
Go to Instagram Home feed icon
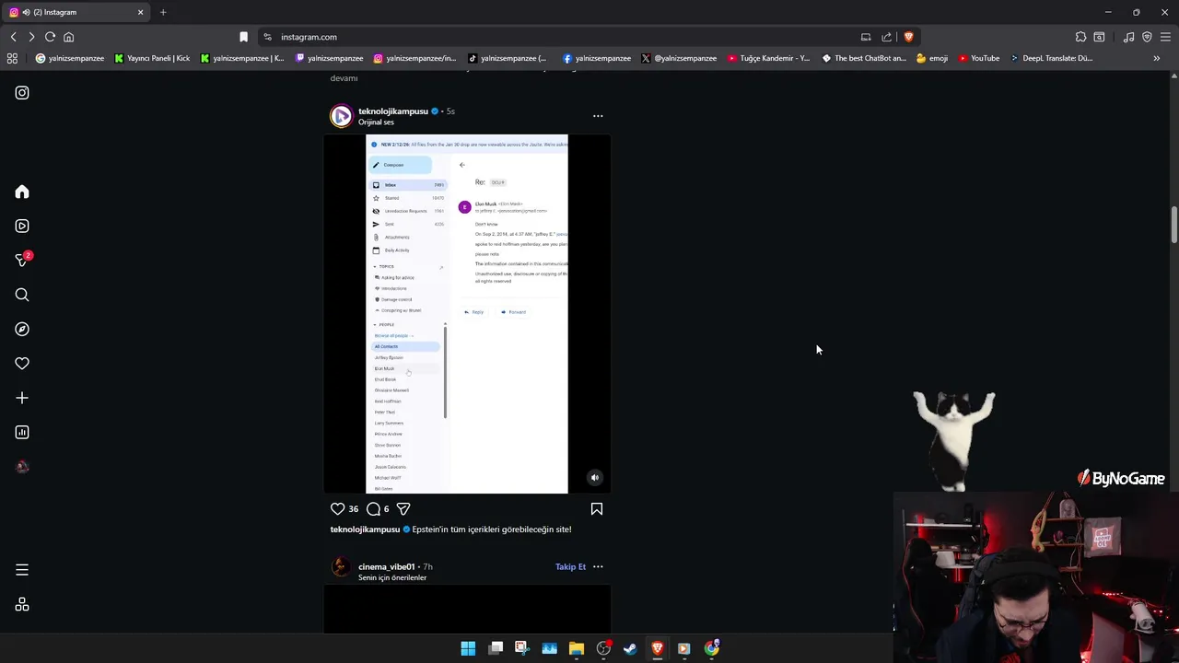coord(22,192)
